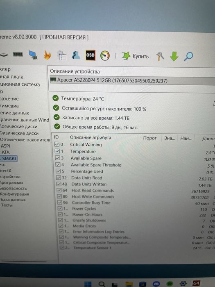
Task: Toggle the Data Units Written checkbox
Action: 59,184
